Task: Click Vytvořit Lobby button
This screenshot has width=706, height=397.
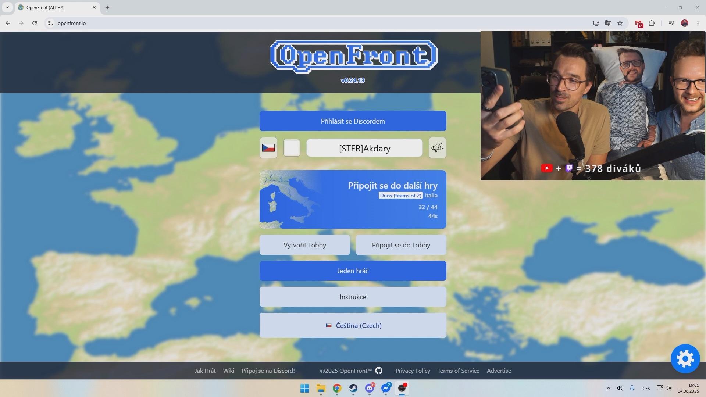Action: tap(305, 245)
